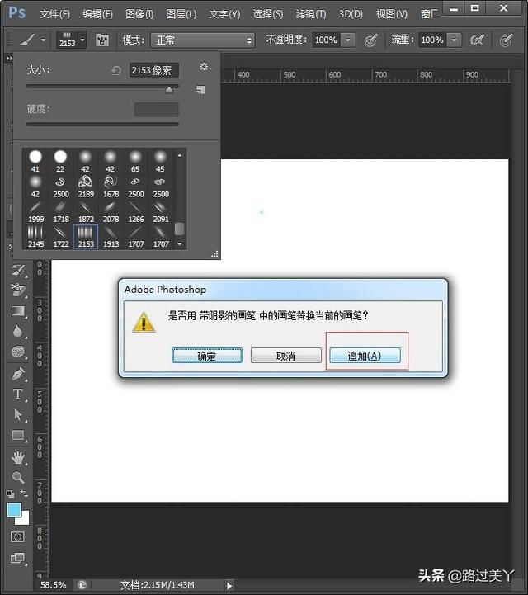Click 追加(A) append button

[x=365, y=356]
